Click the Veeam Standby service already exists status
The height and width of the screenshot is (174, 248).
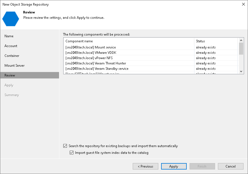pos(206,69)
